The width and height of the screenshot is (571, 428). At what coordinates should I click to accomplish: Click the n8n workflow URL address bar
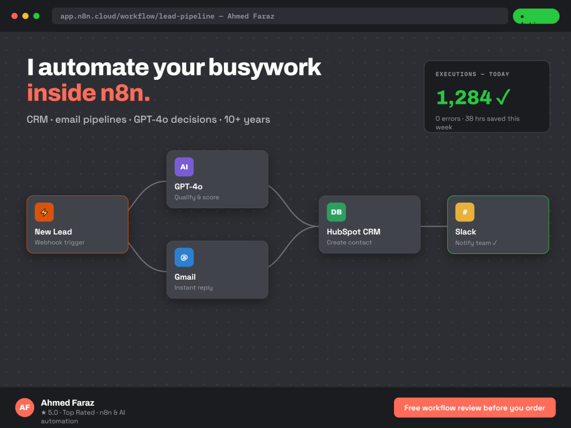(x=280, y=16)
